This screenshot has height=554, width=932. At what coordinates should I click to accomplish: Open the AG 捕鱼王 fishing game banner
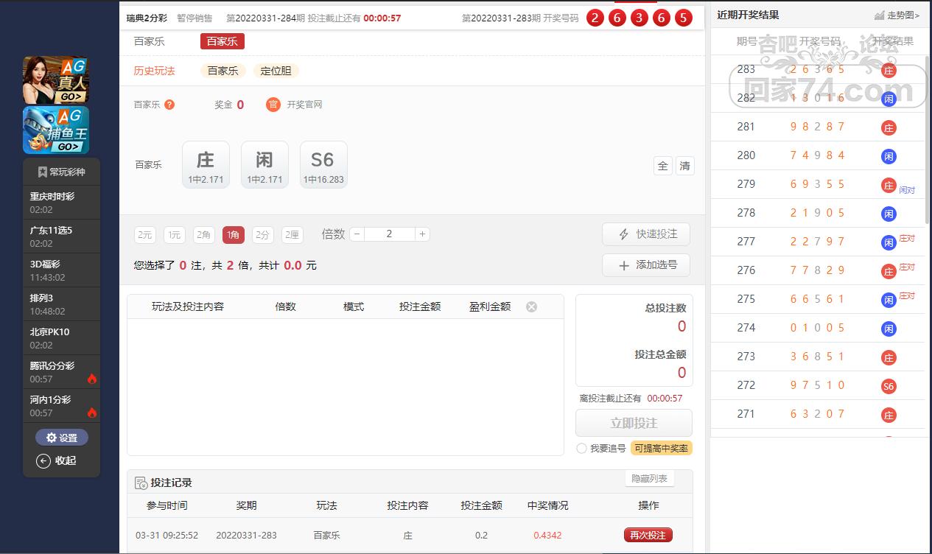[x=56, y=130]
